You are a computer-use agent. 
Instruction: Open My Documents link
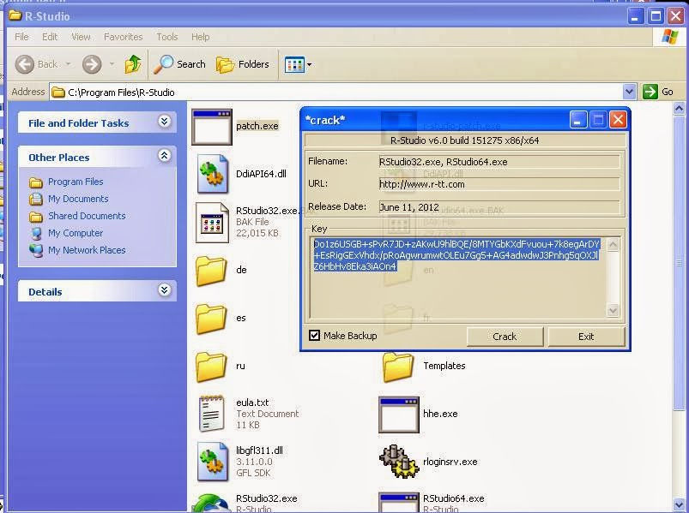click(78, 199)
